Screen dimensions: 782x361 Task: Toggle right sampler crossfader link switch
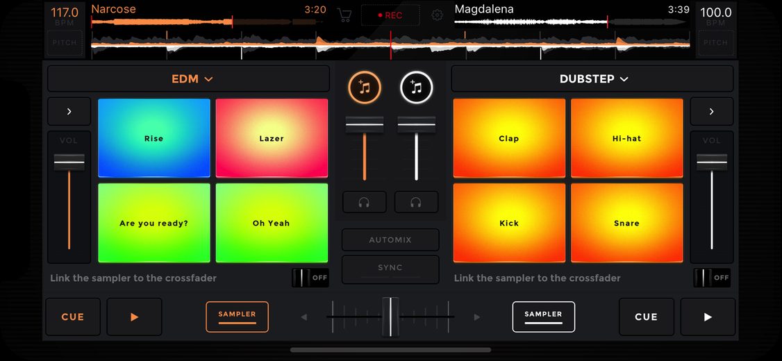pos(712,278)
